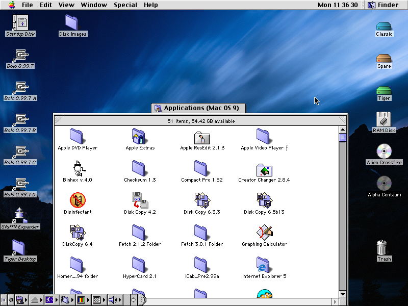Image resolution: width=408 pixels, height=306 pixels.
Task: Open the Energy Saver moon module
Action: tap(52, 300)
